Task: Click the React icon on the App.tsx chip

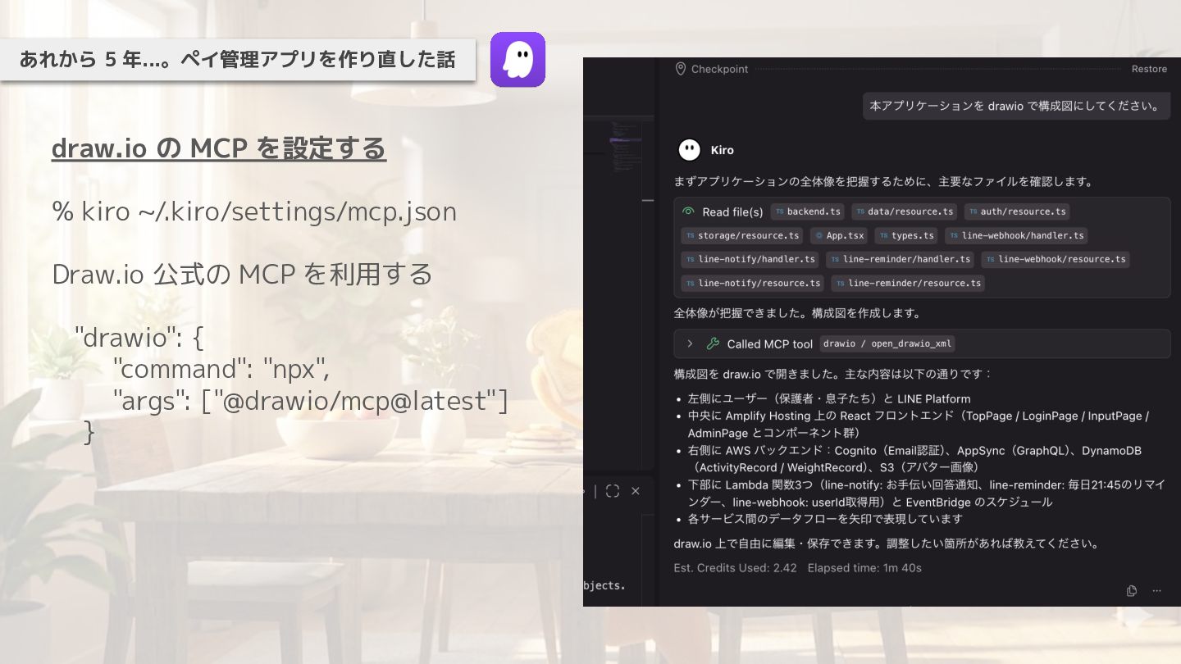Action: point(818,235)
